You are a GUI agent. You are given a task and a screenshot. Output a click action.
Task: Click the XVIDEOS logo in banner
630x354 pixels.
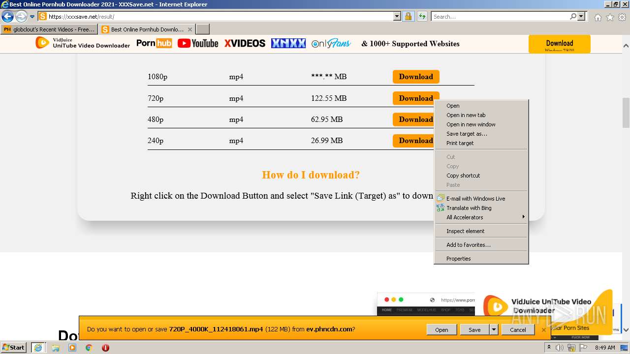tap(245, 43)
